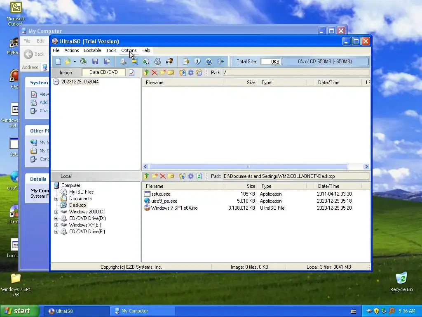The height and width of the screenshot is (317, 422).
Task: Select the 20231229_052044 image root node
Action: click(80, 82)
